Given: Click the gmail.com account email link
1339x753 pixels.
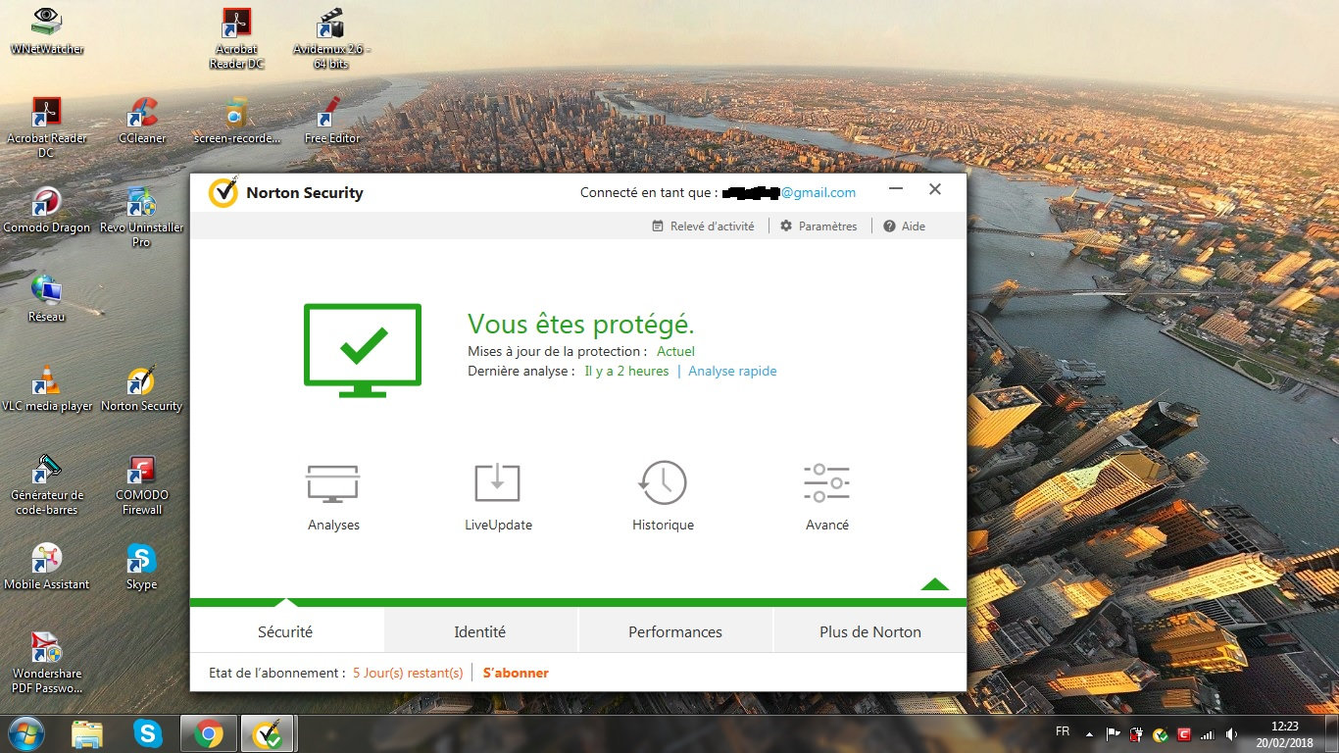Looking at the screenshot, I should tap(789, 193).
